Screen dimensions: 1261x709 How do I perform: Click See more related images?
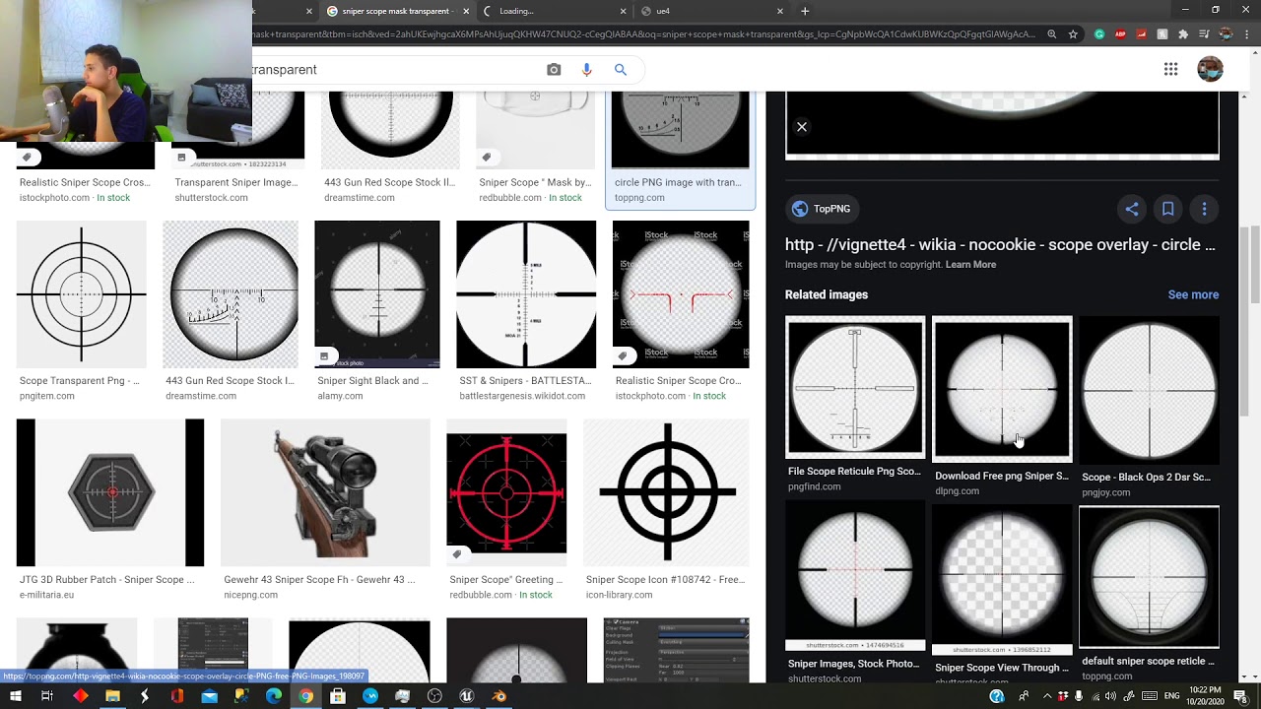[x=1193, y=294]
